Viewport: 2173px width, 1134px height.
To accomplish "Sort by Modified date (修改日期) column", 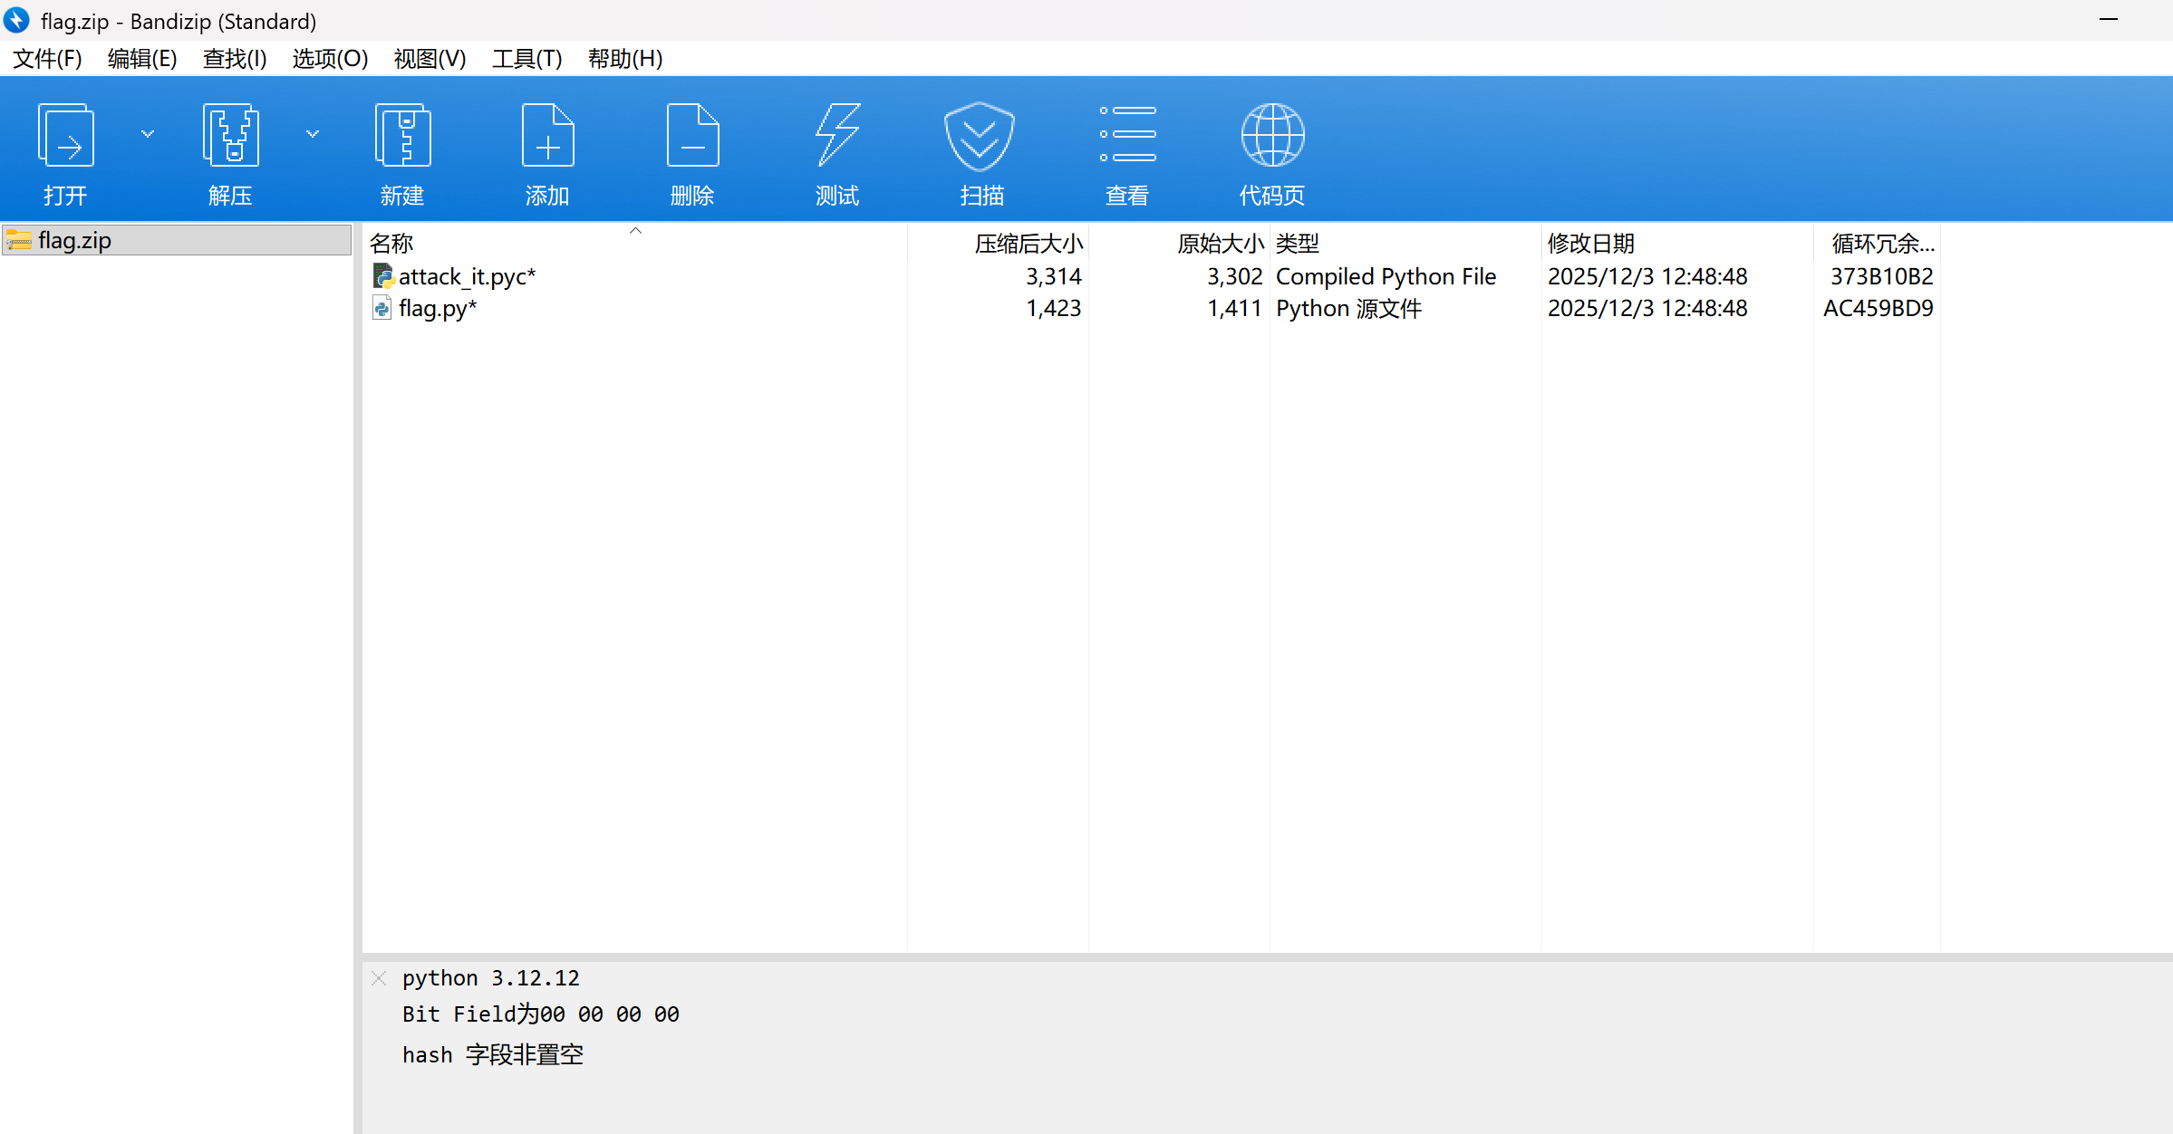I will pyautogui.click(x=1677, y=243).
